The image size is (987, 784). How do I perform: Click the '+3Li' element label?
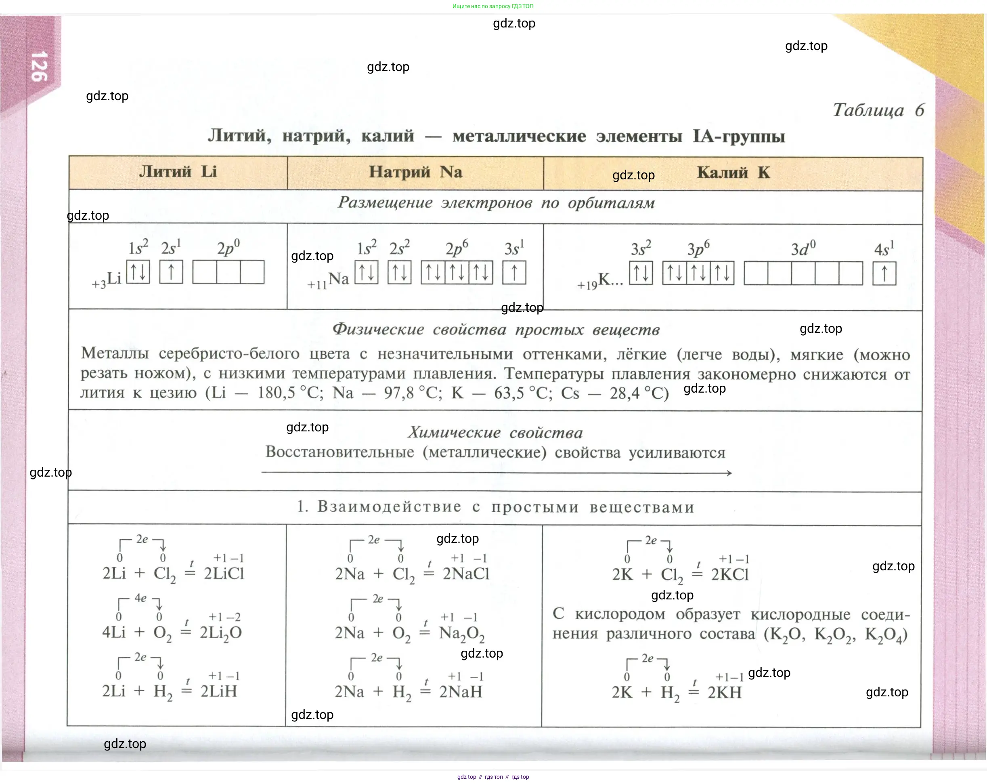[x=106, y=280]
